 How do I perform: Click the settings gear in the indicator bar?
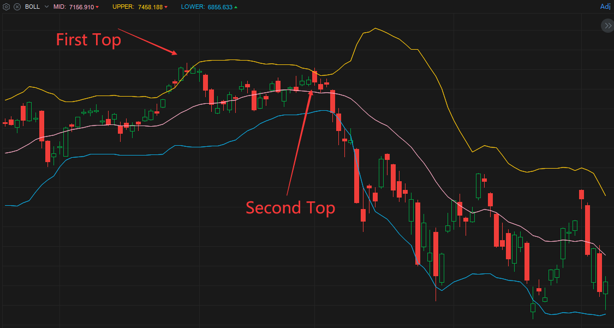[7, 7]
